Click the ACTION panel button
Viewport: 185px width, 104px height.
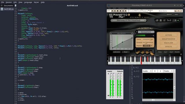pos(169,35)
